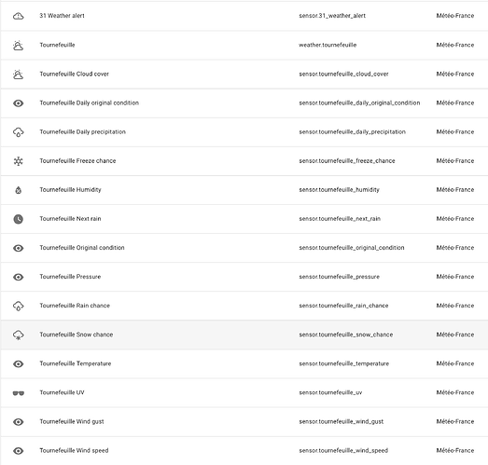Click the Humidity water drop icon
Screen dimensions: 488x465
tap(19, 190)
